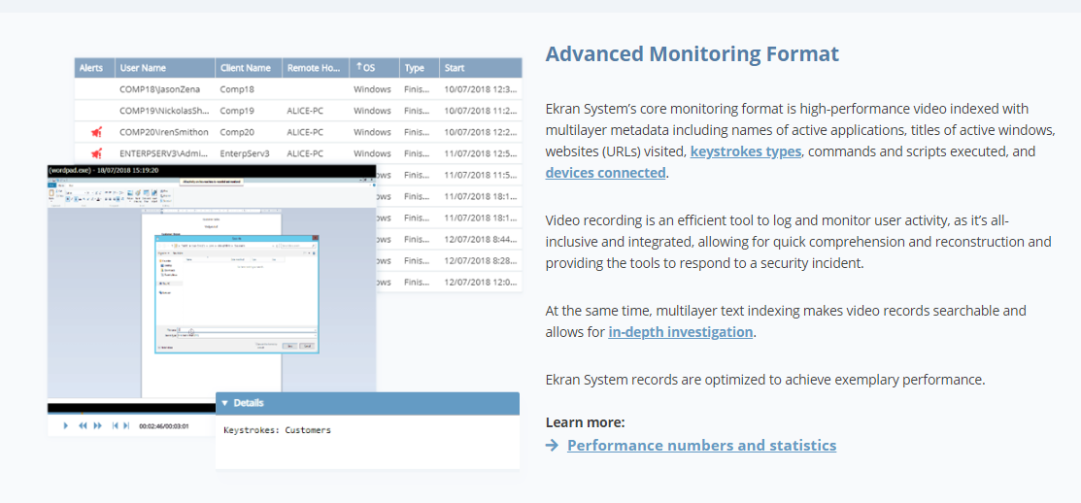Click the fast-forward double-arrow player control
Viewport: 1081px width, 503px height.
click(98, 426)
